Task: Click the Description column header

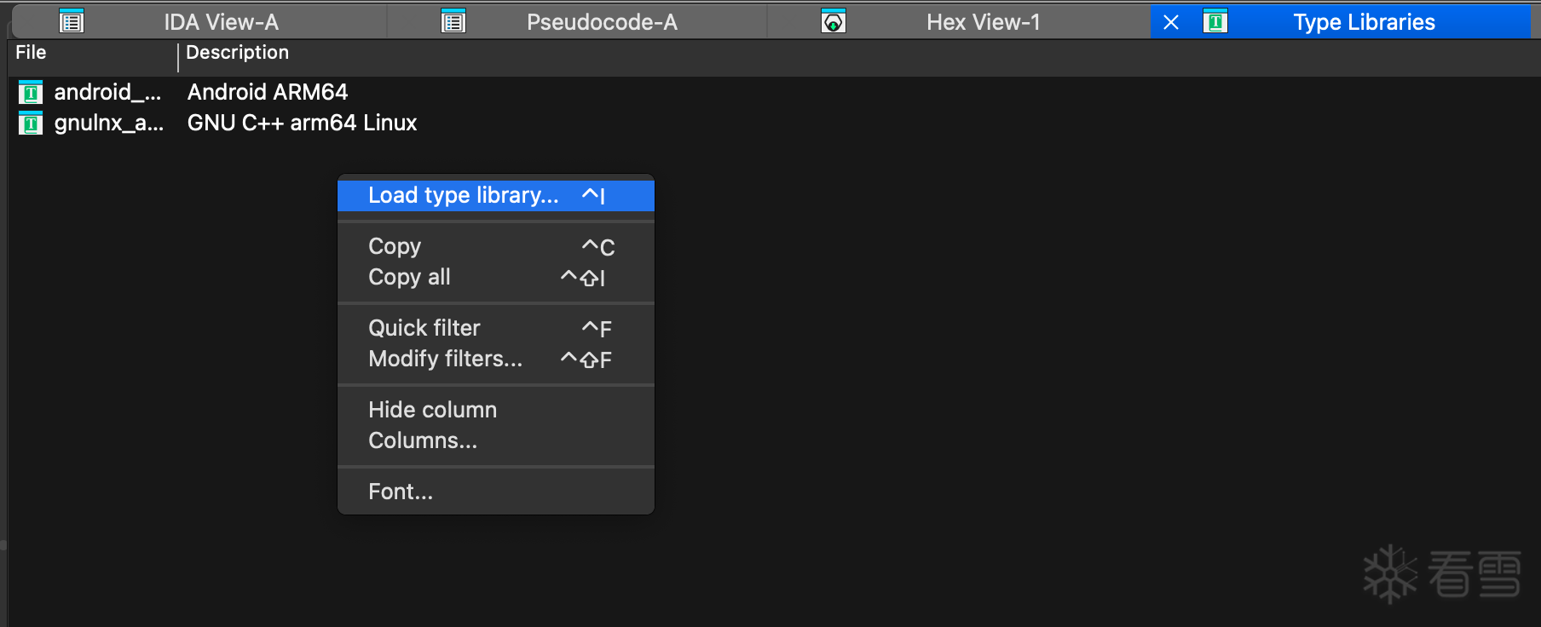Action: tap(237, 53)
